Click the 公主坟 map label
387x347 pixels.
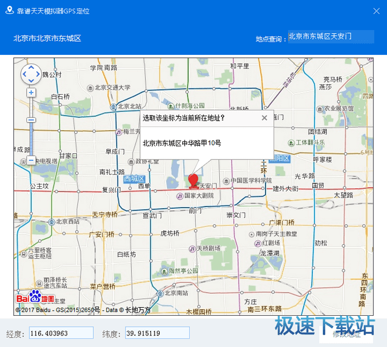39,186
